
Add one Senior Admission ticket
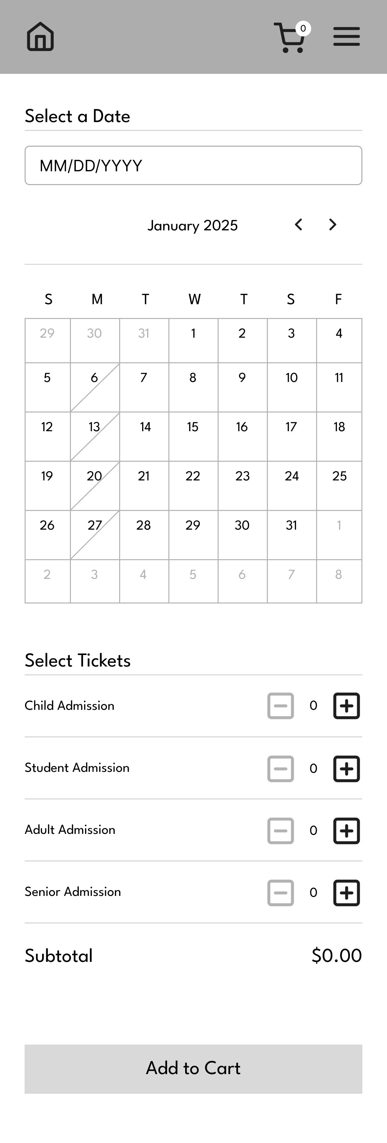pyautogui.click(x=347, y=893)
